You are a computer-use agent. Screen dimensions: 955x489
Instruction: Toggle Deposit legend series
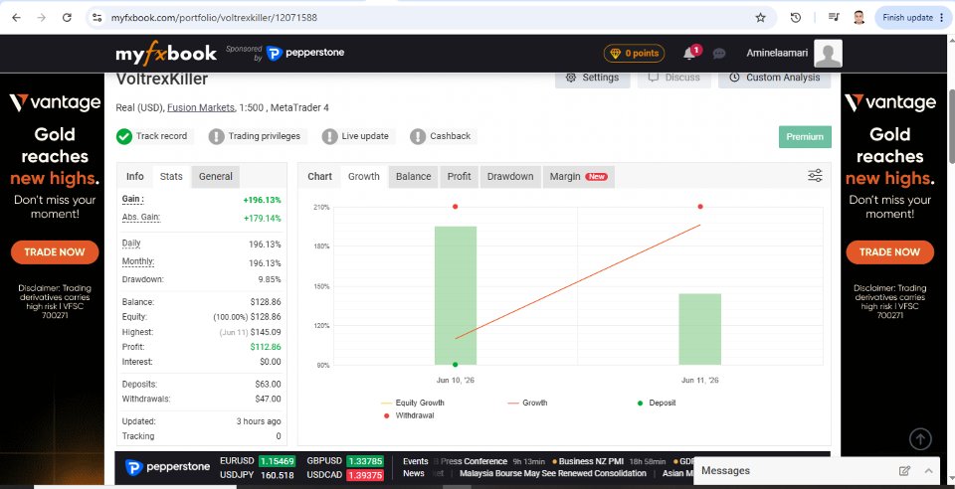(x=657, y=403)
